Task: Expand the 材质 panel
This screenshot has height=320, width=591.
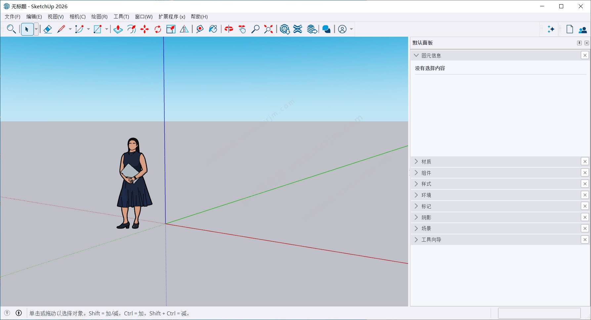Action: [x=416, y=161]
